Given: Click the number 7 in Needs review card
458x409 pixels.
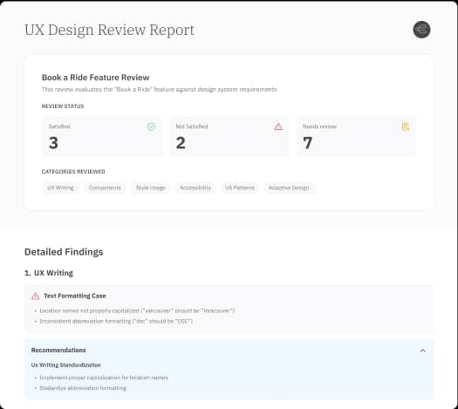Looking at the screenshot, I should tap(308, 143).
